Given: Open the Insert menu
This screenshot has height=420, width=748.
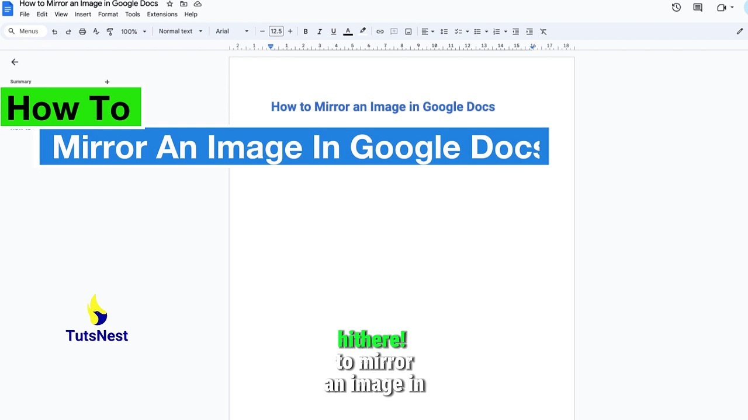Looking at the screenshot, I should coord(82,15).
